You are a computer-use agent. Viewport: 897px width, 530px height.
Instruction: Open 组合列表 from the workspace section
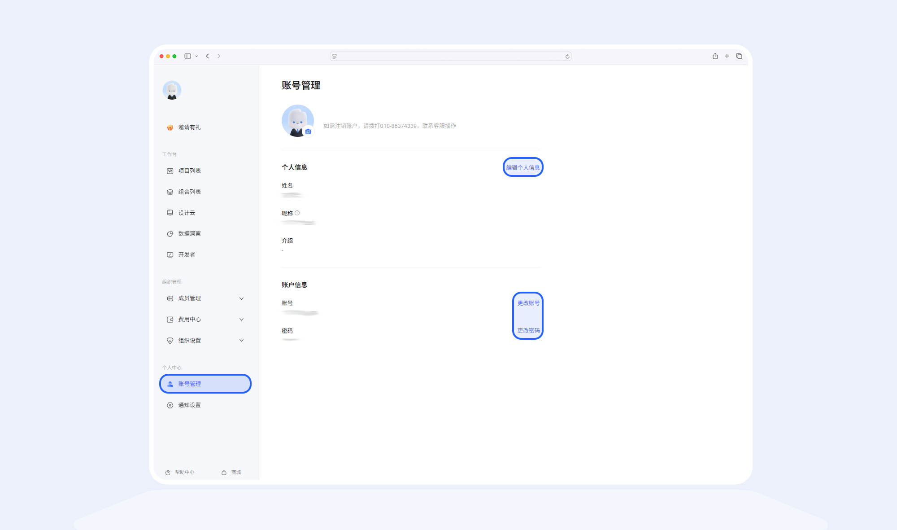tap(170, 192)
